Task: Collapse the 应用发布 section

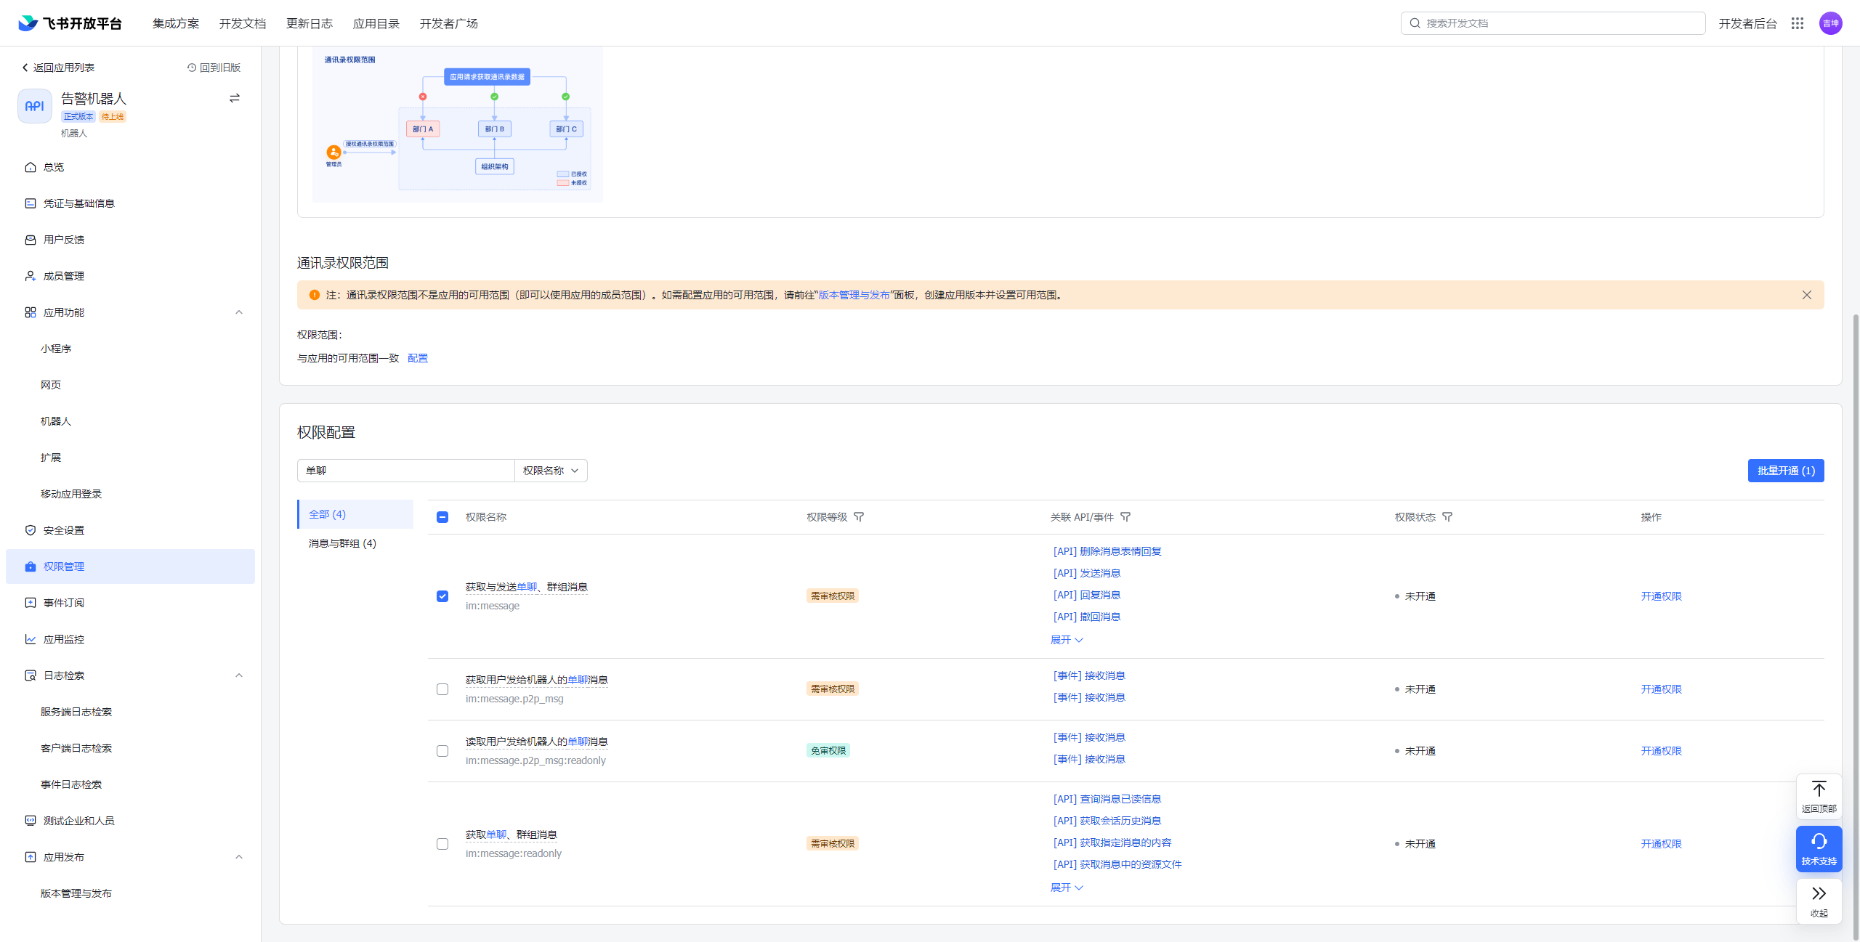Action: pos(239,857)
